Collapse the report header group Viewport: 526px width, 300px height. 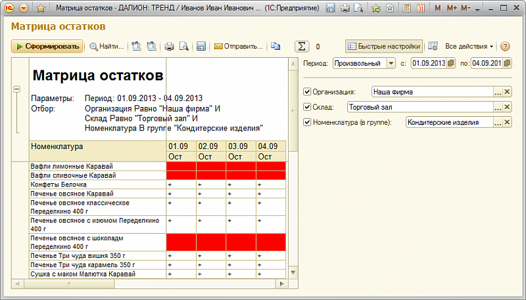click(x=17, y=89)
